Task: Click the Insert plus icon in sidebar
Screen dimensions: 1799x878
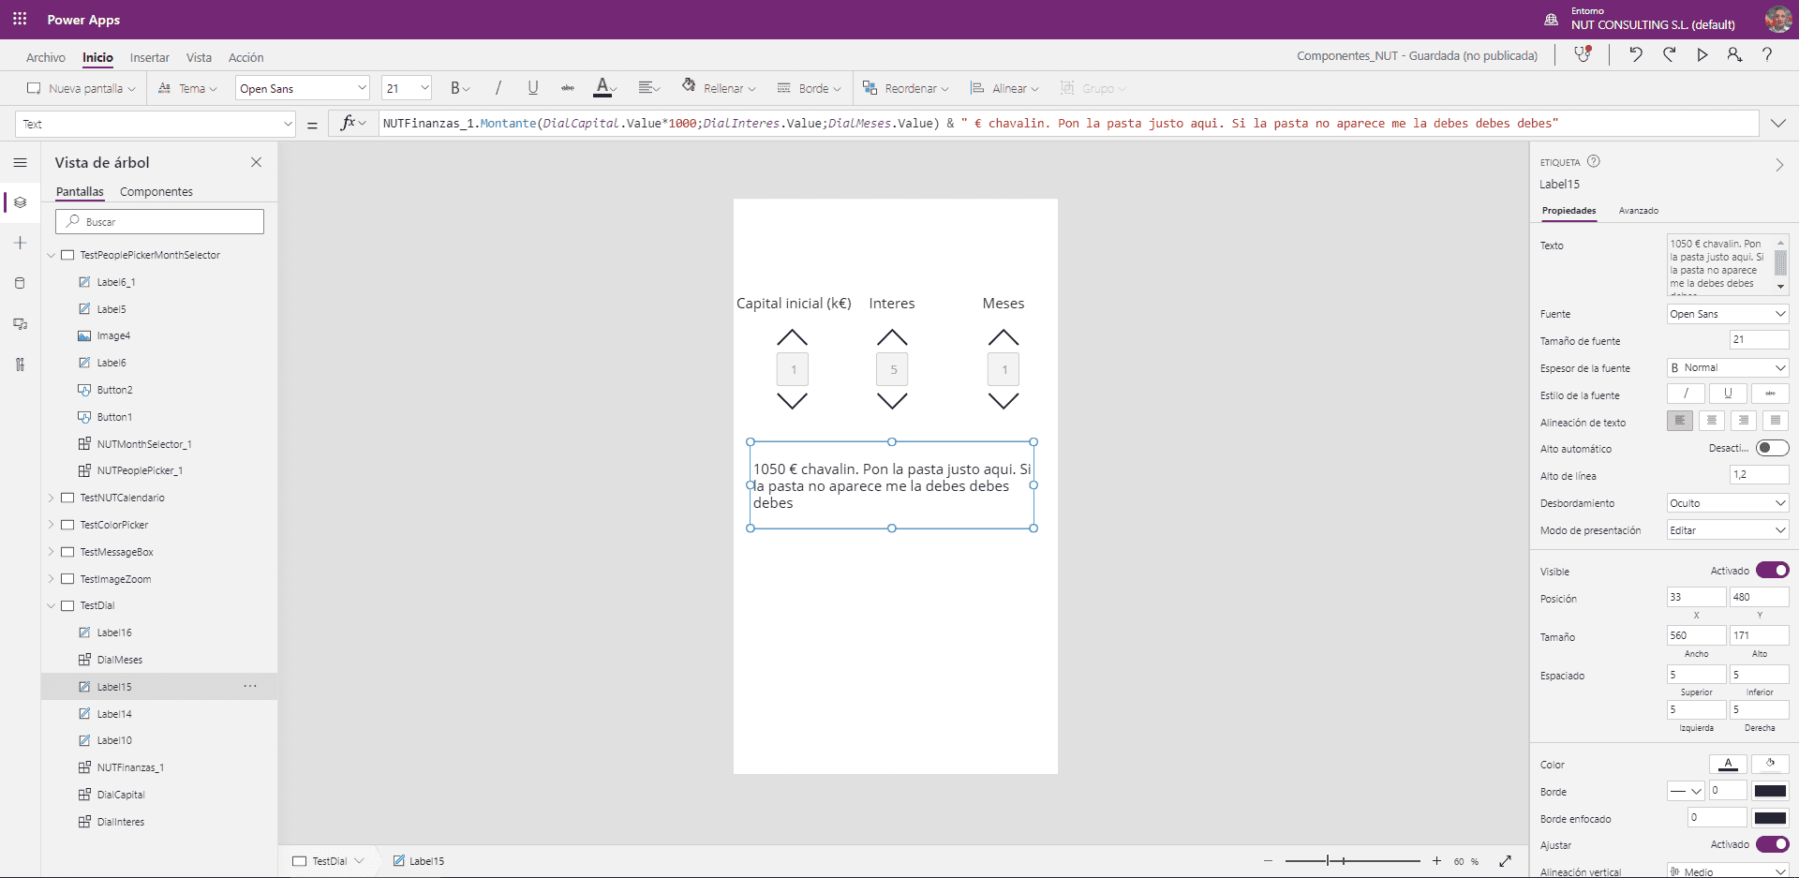Action: tap(20, 243)
